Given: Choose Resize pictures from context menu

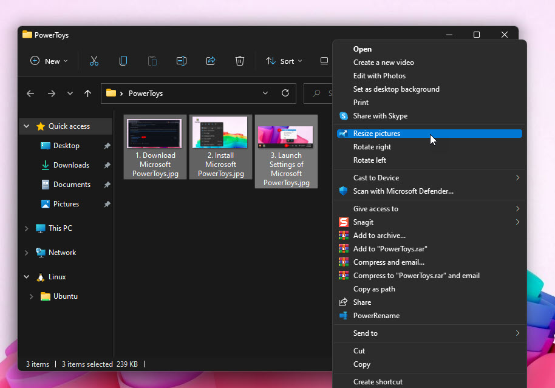Looking at the screenshot, I should (429, 134).
